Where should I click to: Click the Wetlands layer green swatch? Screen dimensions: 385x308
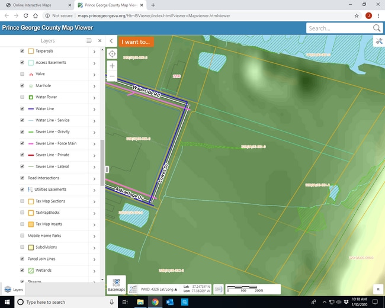point(31,271)
